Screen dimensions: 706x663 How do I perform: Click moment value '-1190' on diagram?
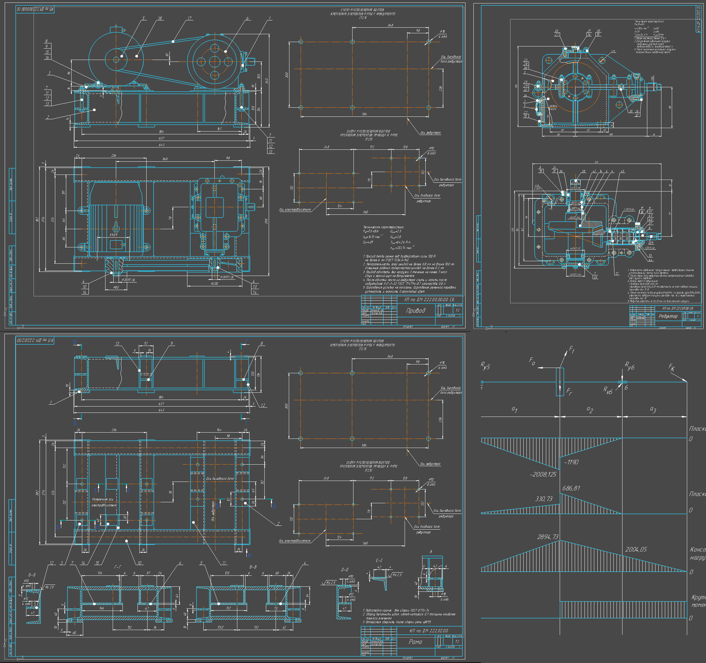[x=571, y=462]
